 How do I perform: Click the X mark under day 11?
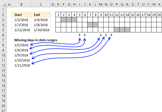tap(111, 35)
